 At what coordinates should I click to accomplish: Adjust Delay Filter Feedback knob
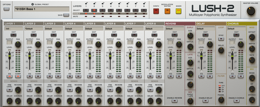[x=221, y=100]
